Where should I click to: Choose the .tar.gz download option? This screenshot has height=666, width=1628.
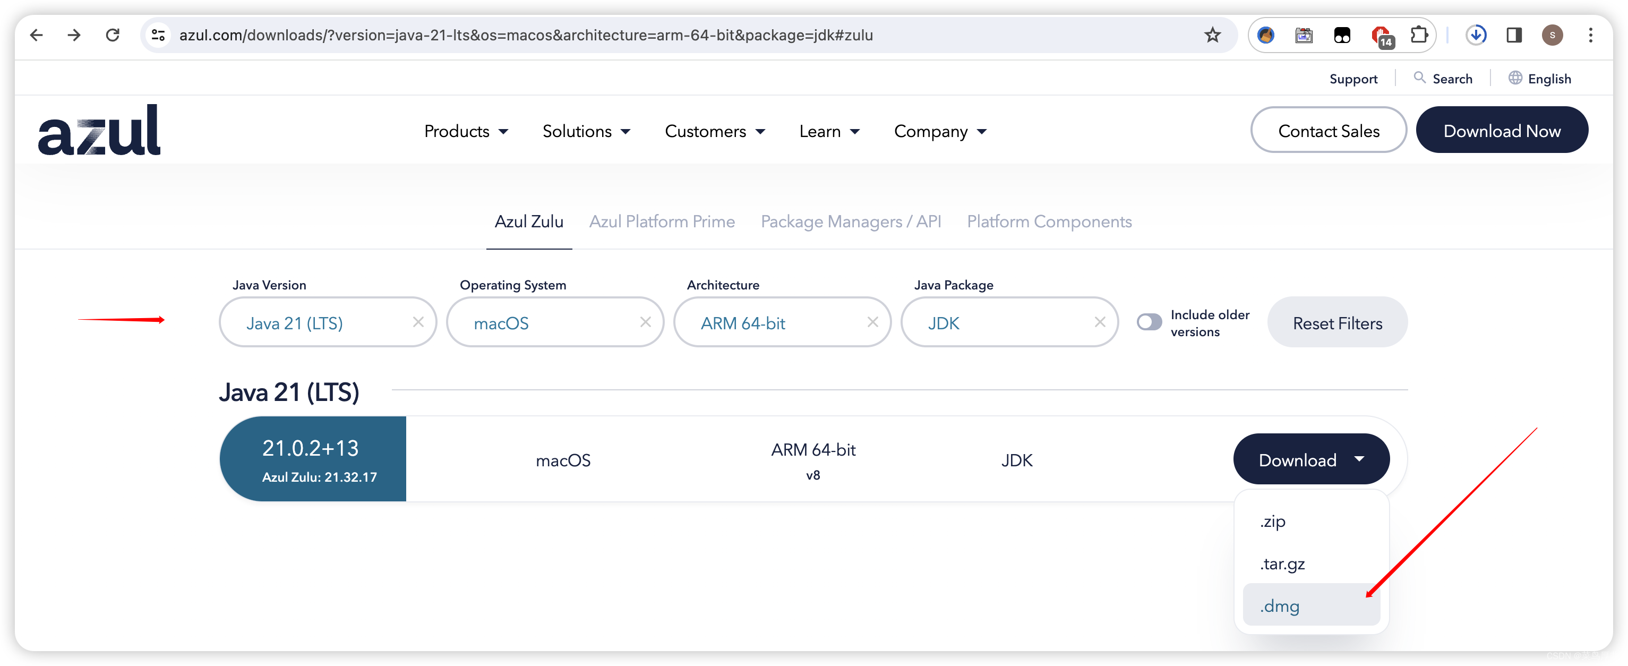pos(1311,563)
